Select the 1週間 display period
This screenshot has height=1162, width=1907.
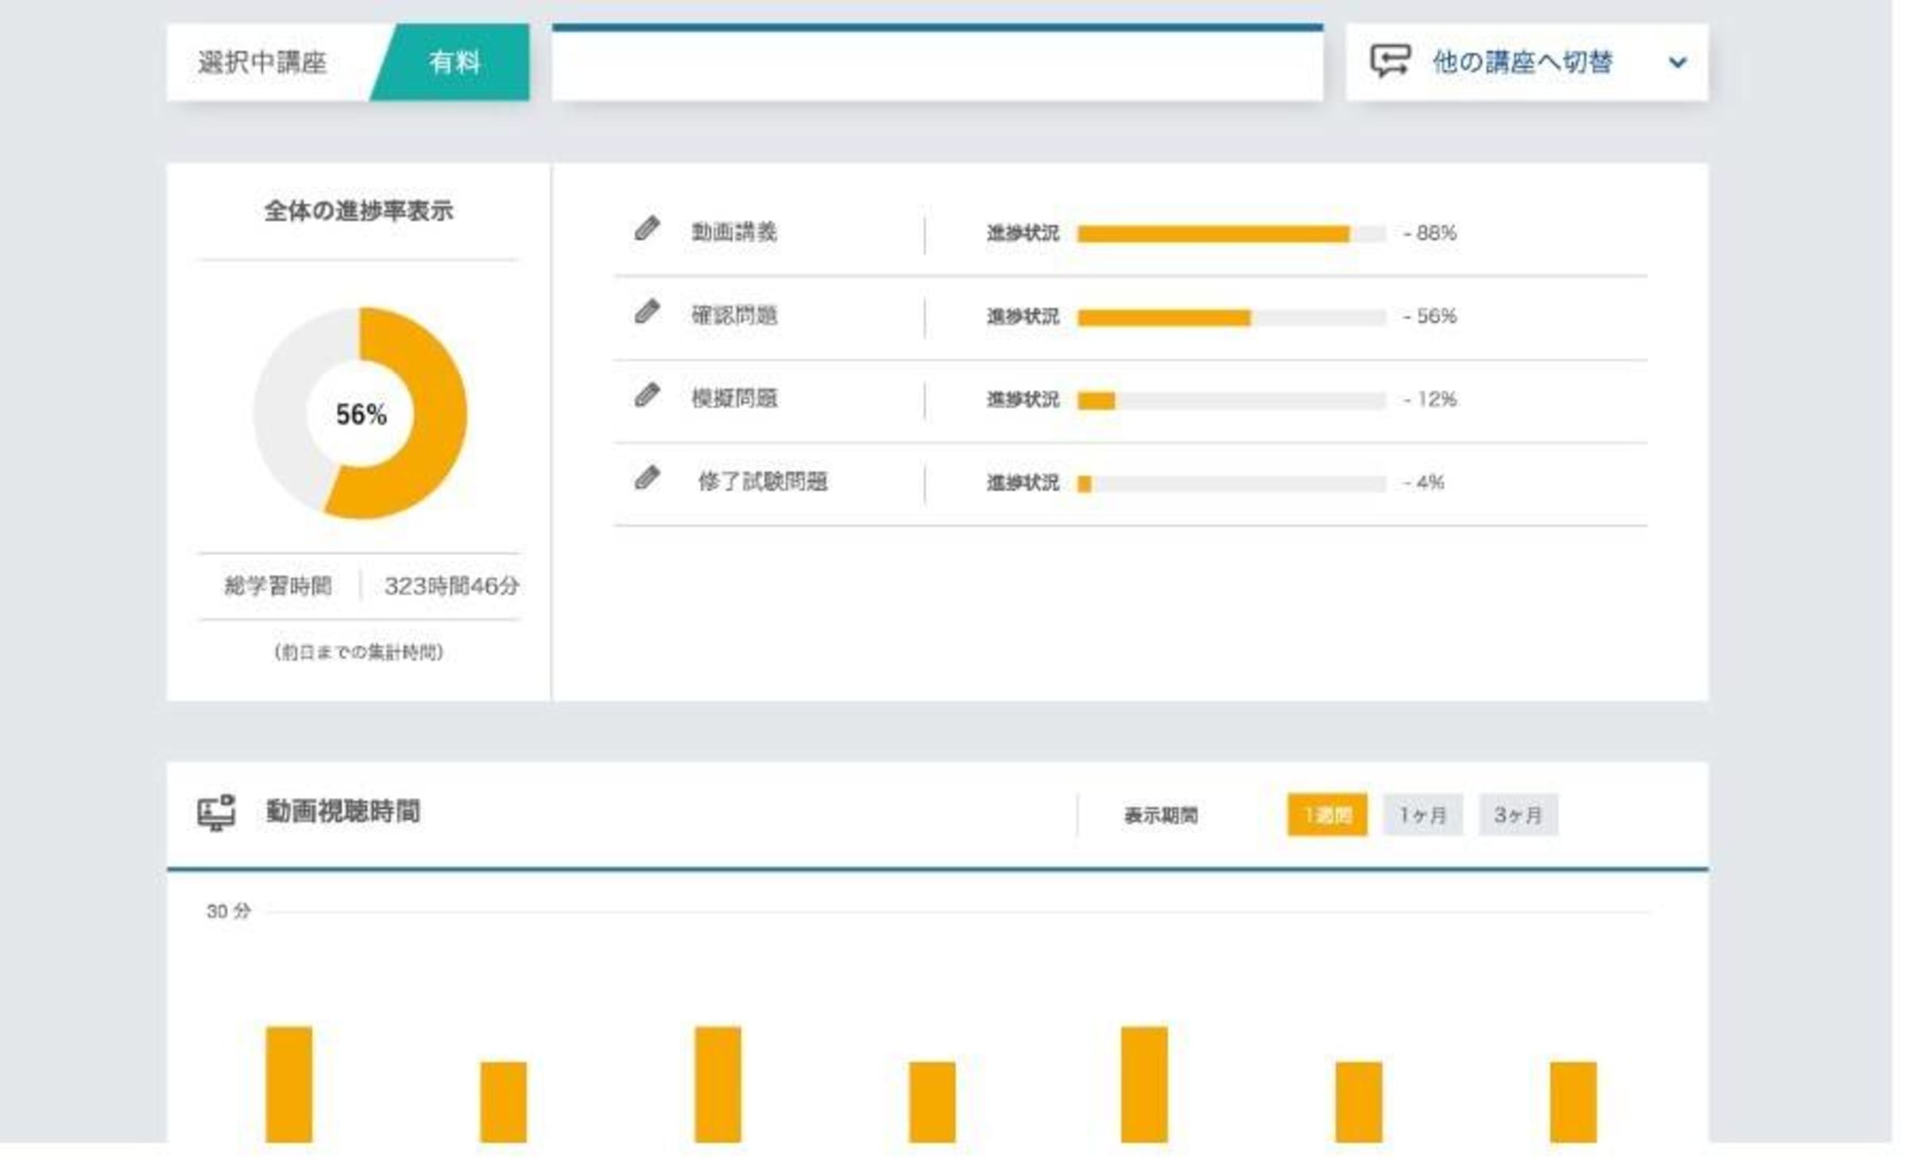point(1326,815)
